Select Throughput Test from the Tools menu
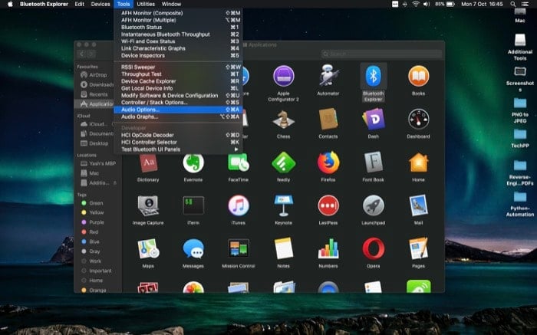Image resolution: width=537 pixels, height=335 pixels. 178,74
